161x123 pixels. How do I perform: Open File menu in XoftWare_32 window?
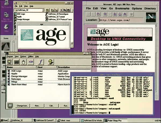16,6
